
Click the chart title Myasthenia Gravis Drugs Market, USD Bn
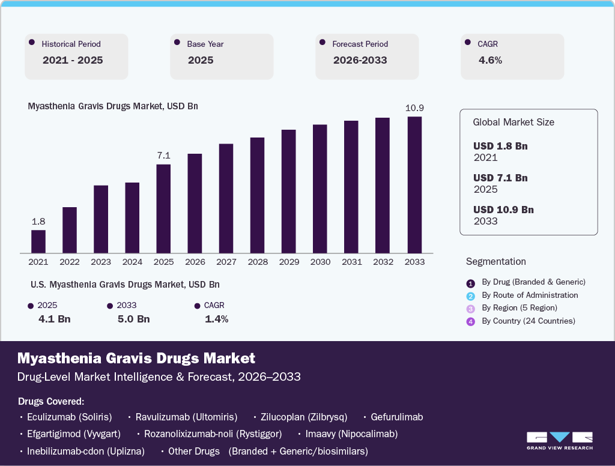113,106
